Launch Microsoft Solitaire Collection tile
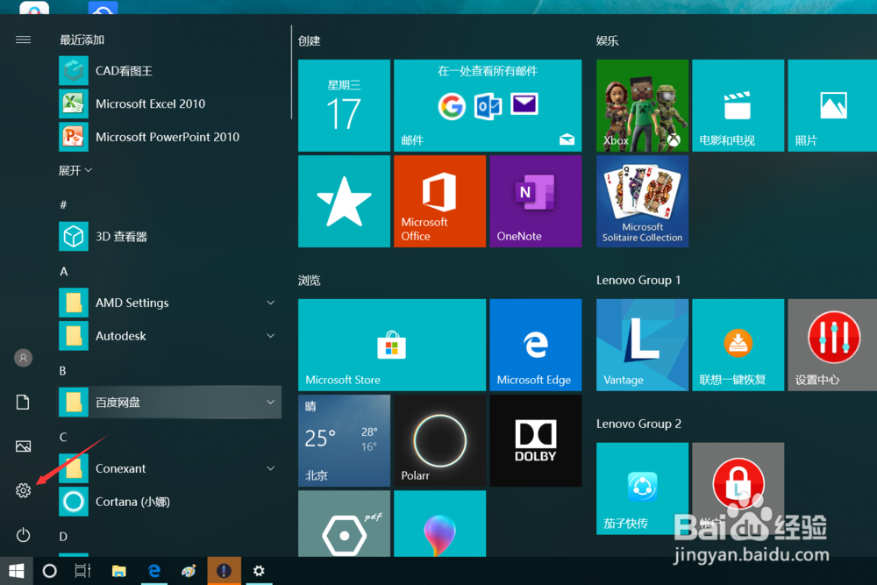 click(642, 201)
